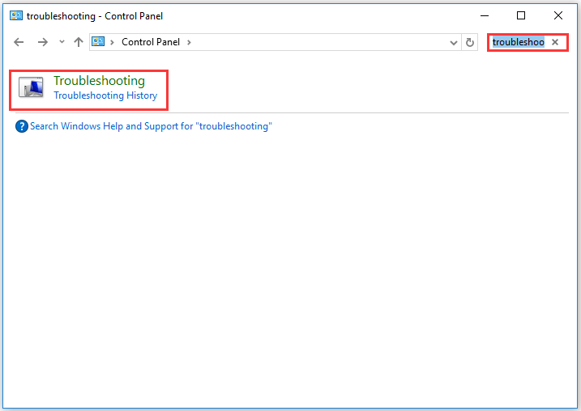581x411 pixels.
Task: Close the Control Panel window
Action: click(558, 15)
